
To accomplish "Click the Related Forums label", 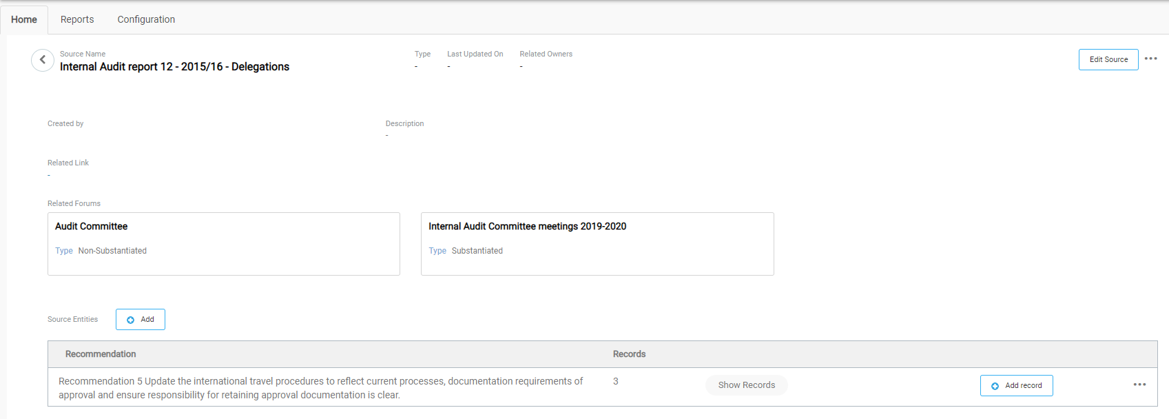I will (x=74, y=203).
